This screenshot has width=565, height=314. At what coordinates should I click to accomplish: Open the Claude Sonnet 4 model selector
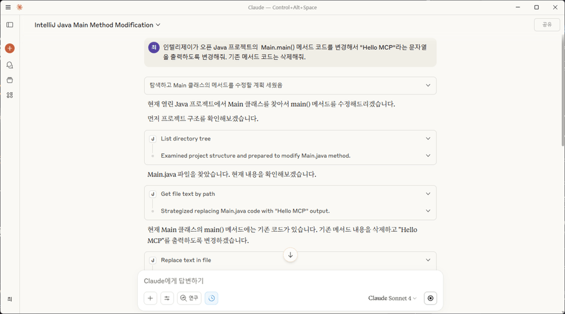[x=392, y=298]
